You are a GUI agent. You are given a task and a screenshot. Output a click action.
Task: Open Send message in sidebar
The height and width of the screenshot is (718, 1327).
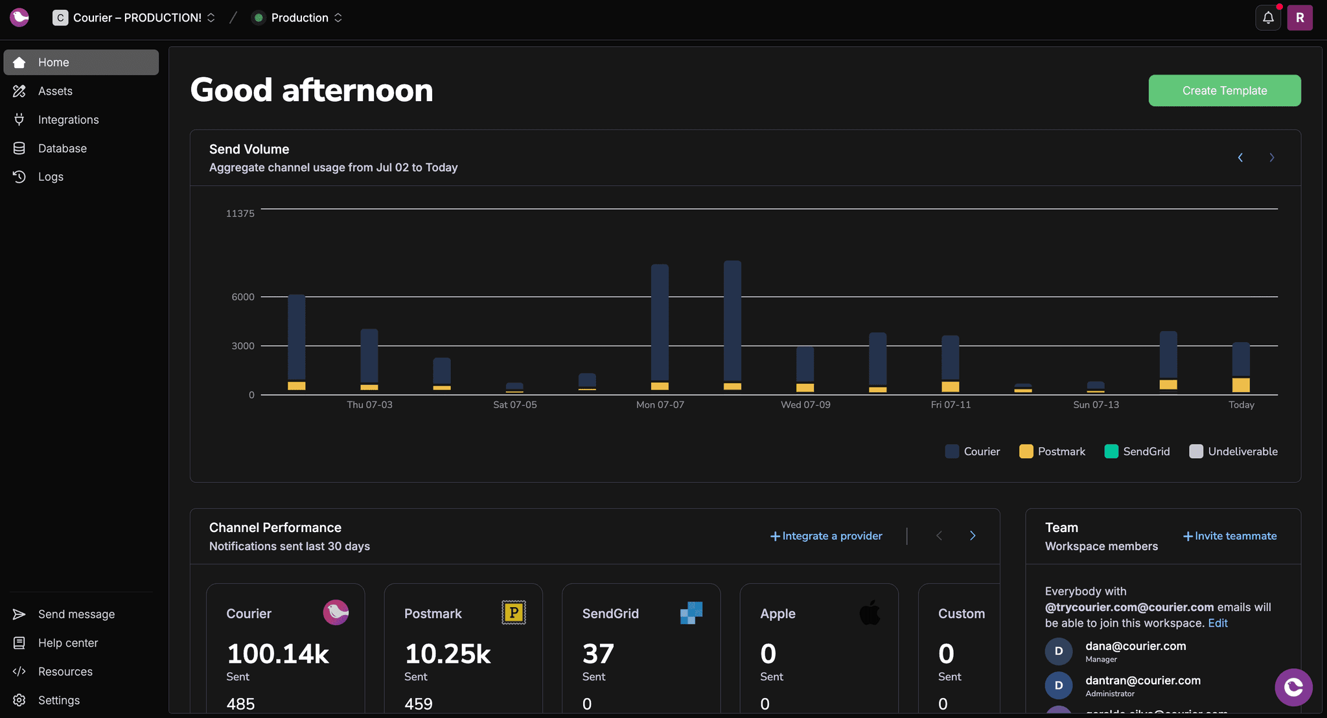pyautogui.click(x=81, y=614)
